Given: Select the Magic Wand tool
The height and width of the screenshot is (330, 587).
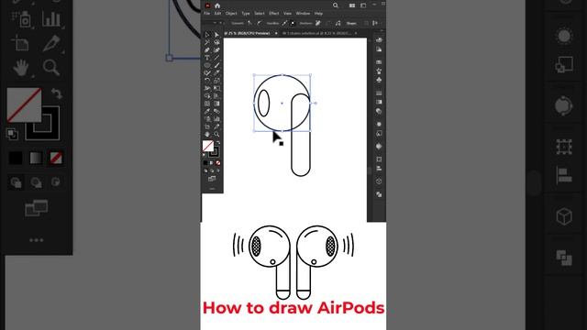Looking at the screenshot, I should pyautogui.click(x=207, y=42).
